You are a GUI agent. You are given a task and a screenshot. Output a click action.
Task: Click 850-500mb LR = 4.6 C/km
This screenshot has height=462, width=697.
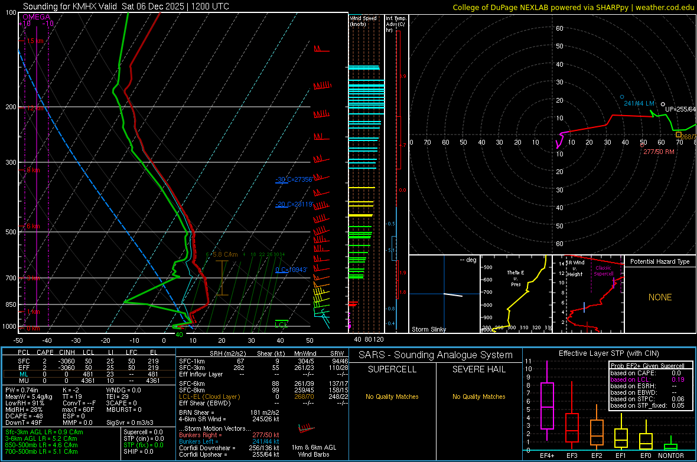41,445
